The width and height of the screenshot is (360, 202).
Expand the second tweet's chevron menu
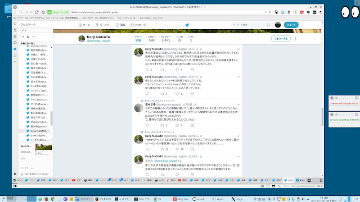pyautogui.click(x=238, y=77)
